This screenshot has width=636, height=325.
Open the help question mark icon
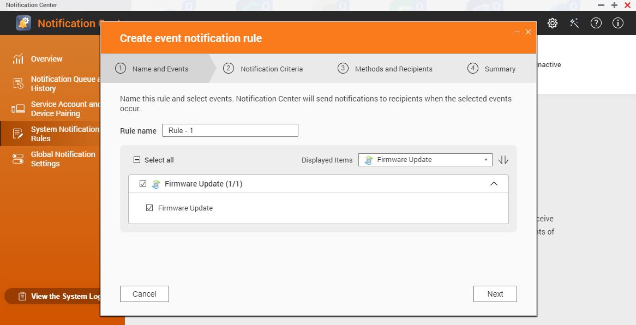point(596,23)
